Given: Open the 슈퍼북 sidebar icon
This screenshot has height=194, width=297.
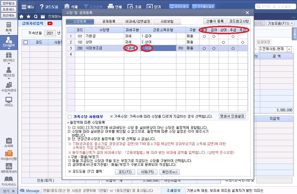Looking at the screenshot, I should [x=9, y=143].
